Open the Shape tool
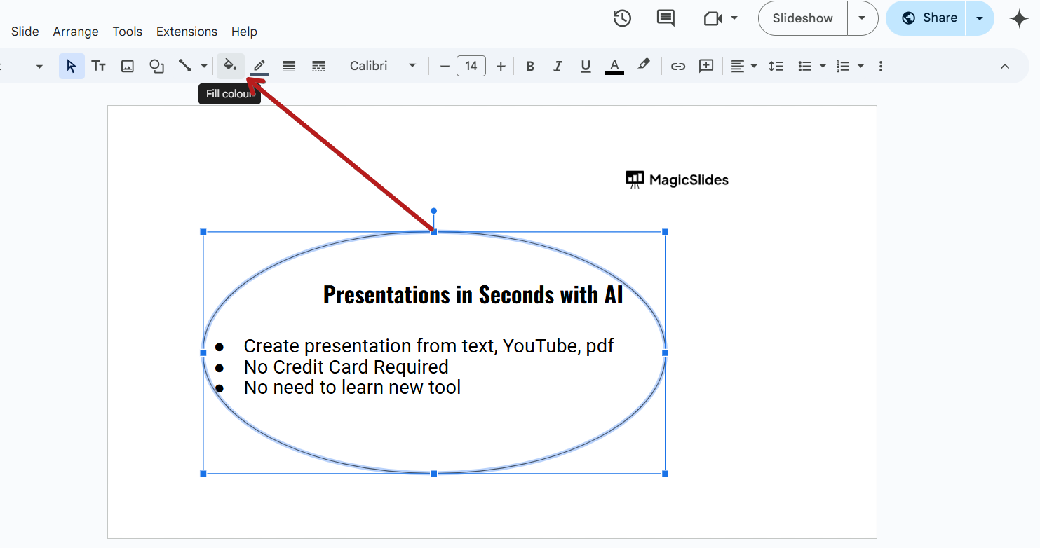 [156, 66]
